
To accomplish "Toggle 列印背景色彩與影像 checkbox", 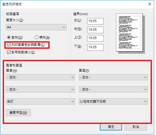I will 9,45.
